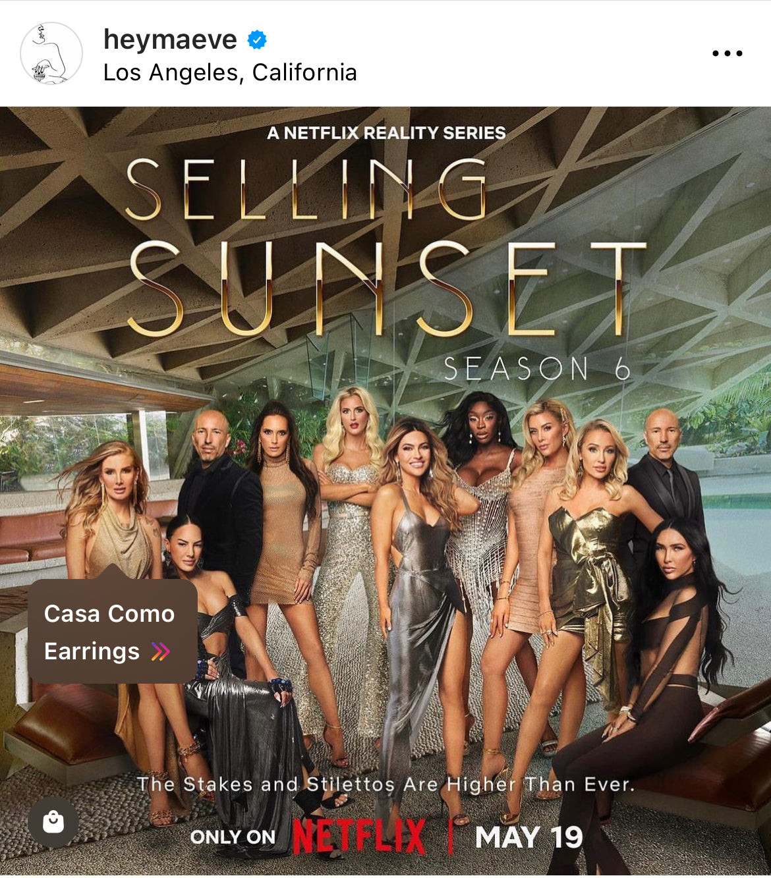Click the word Earrings in the product tag
The width and height of the screenshot is (771, 878).
click(x=92, y=651)
